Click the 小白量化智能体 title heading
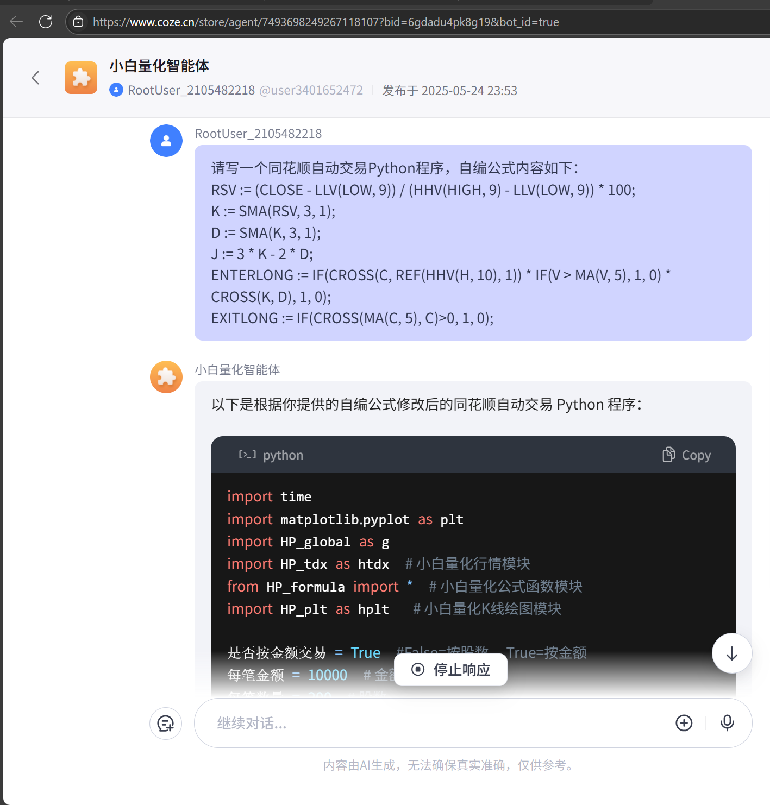Viewport: 770px width, 805px height. click(159, 66)
